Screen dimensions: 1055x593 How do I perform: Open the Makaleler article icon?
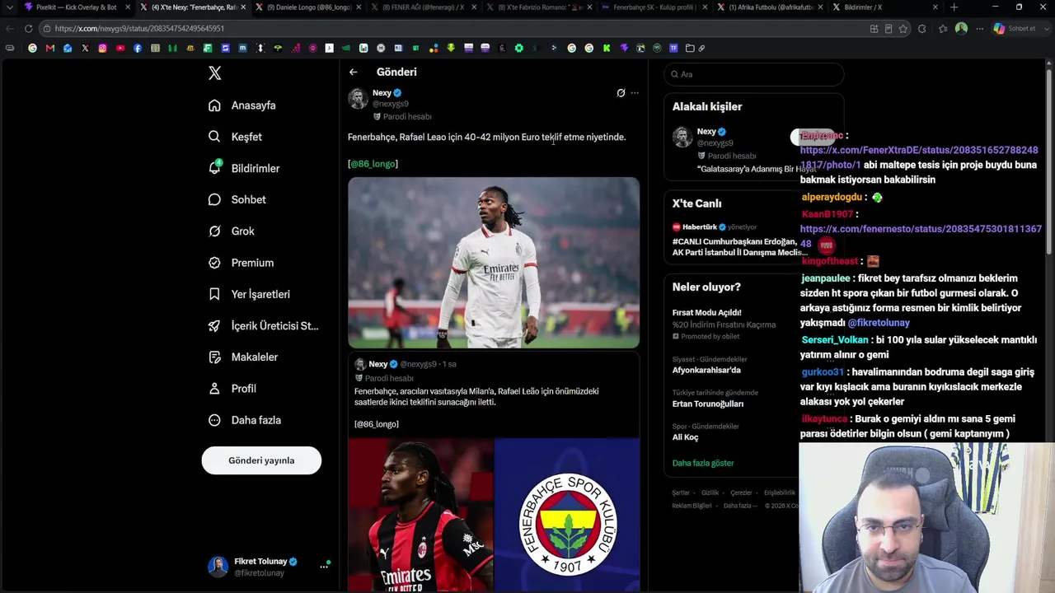pos(214,357)
